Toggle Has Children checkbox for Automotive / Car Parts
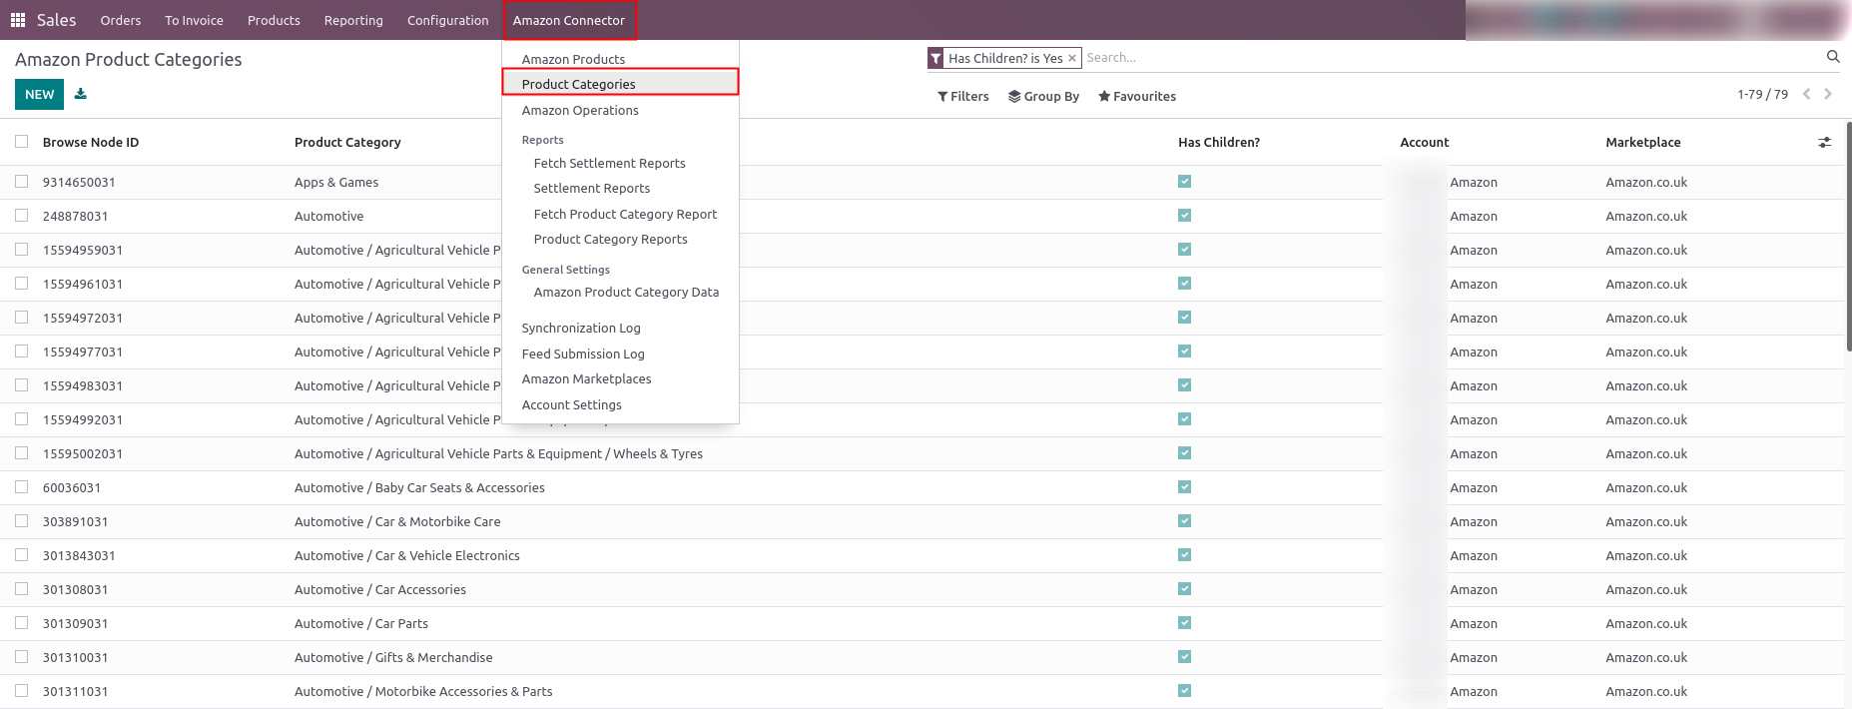1852x709 pixels. point(1184,623)
